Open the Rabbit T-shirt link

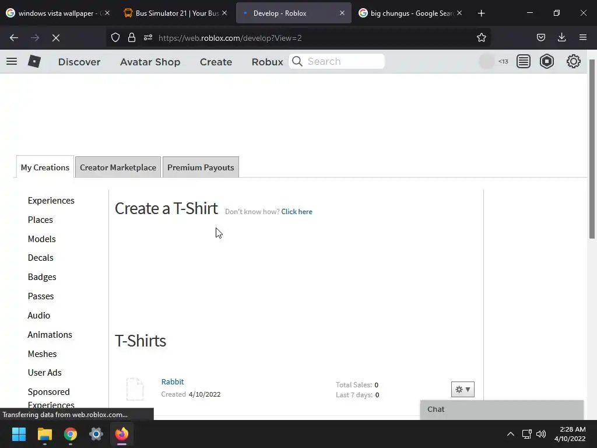click(173, 381)
